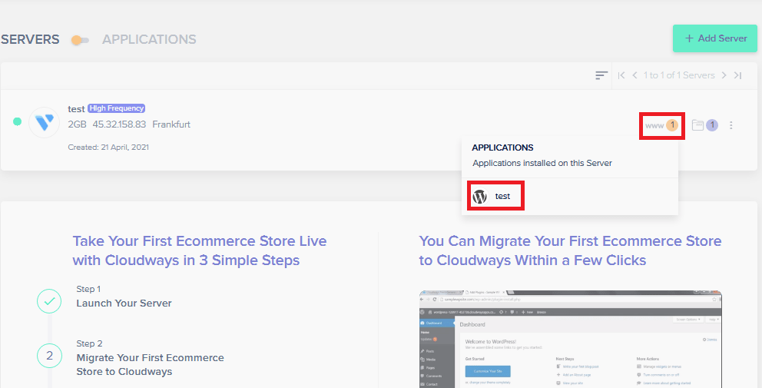This screenshot has height=388, width=762.
Task: Click the 1 to 1 of 1 Servers text
Action: [679, 75]
